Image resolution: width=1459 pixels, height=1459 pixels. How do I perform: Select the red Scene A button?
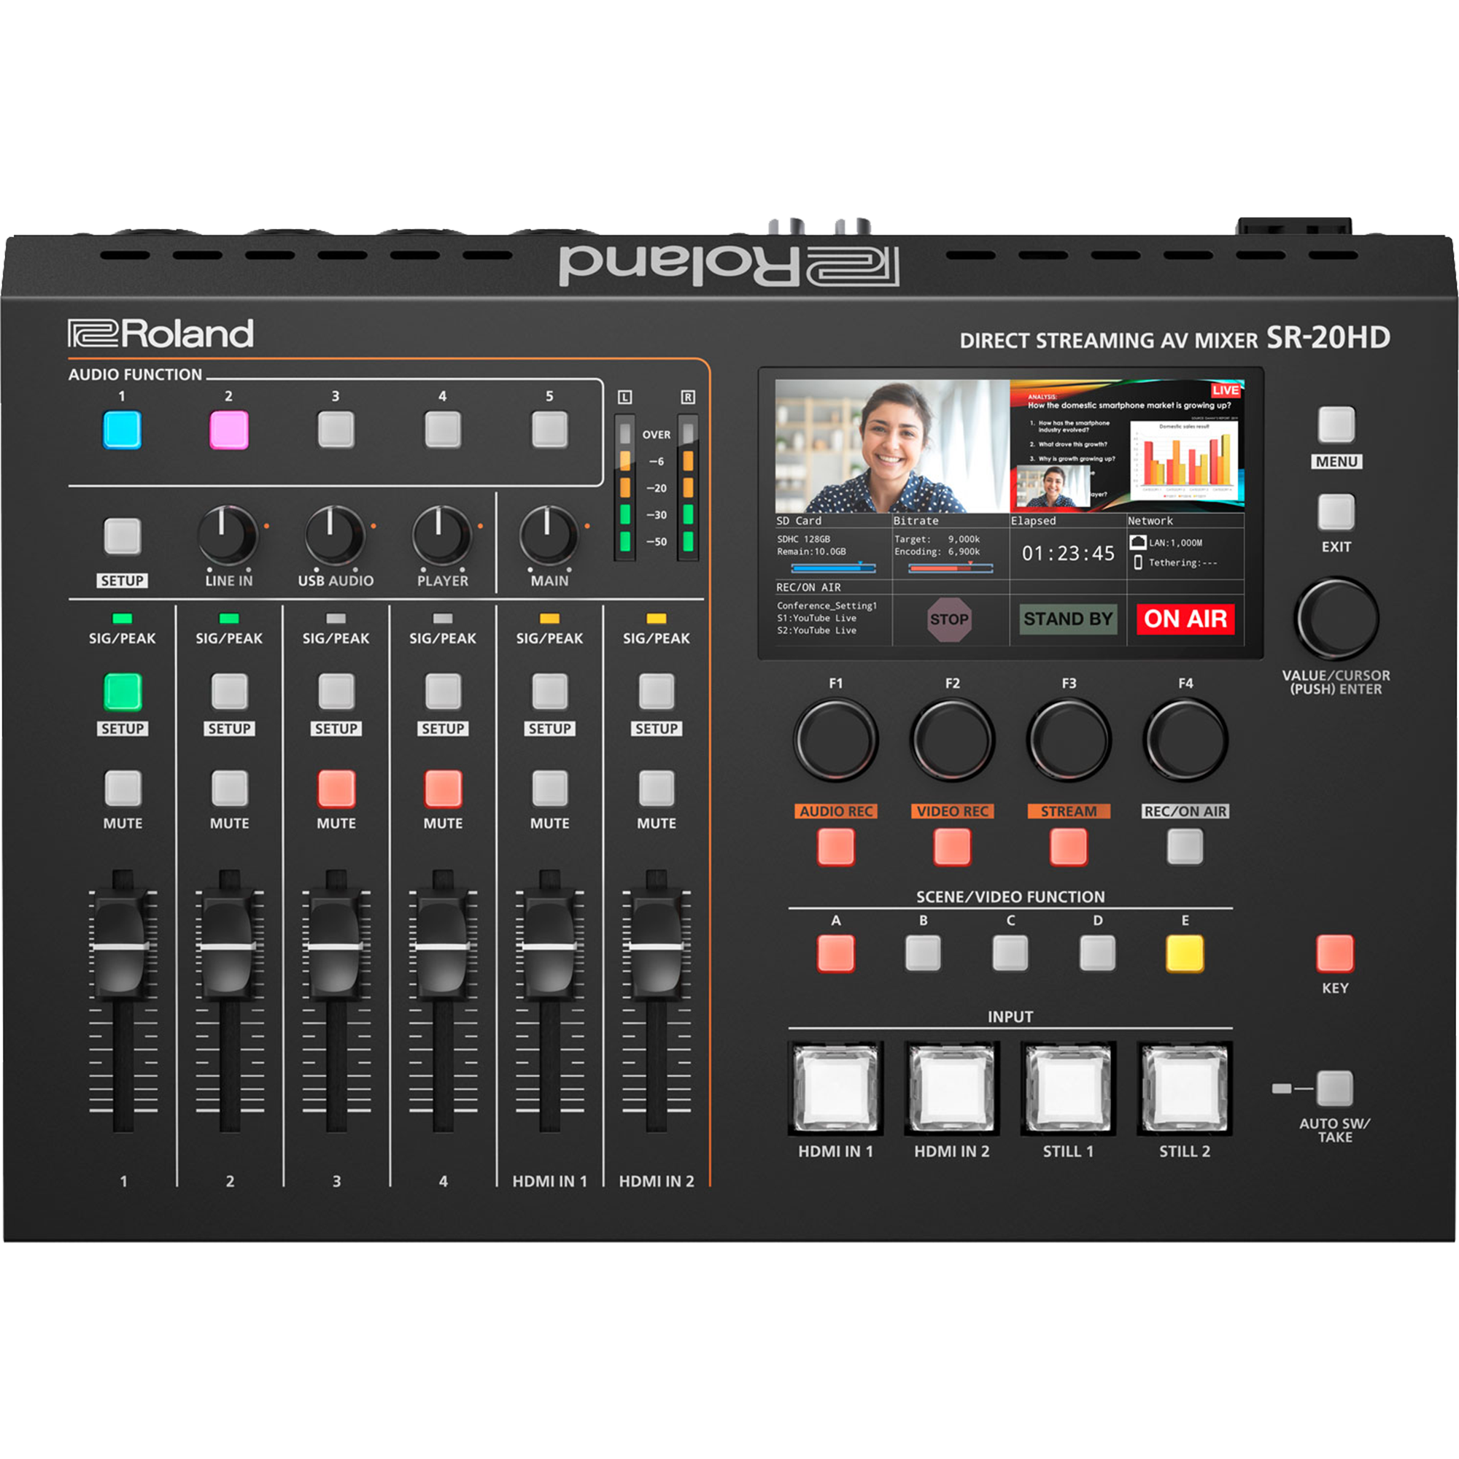click(x=836, y=953)
